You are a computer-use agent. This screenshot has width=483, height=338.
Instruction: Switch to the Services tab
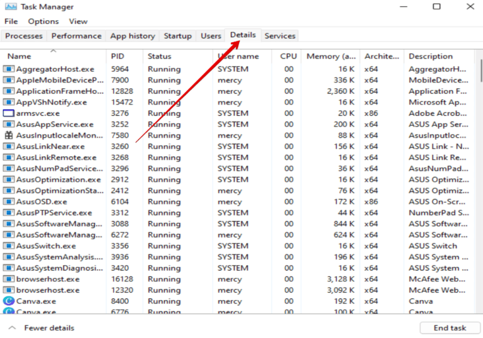click(280, 36)
